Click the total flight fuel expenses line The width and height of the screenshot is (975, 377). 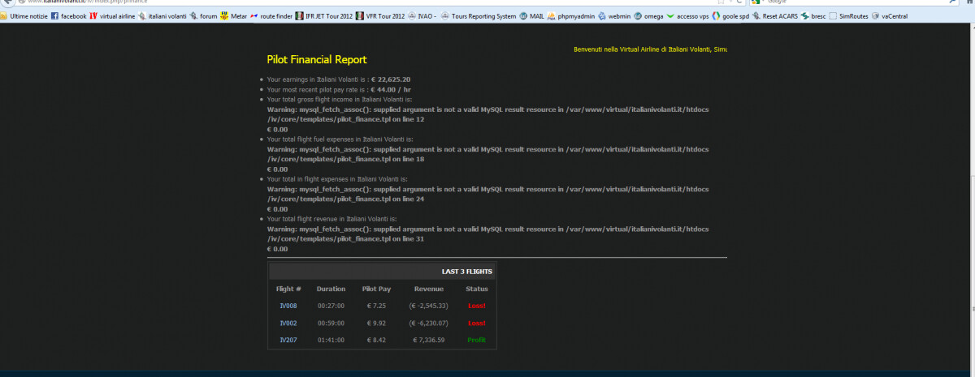(340, 139)
